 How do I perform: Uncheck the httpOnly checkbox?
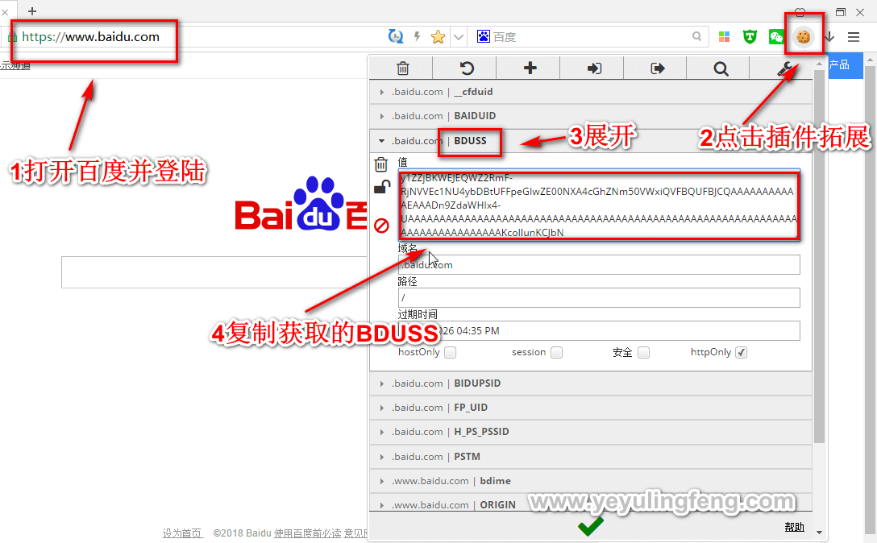point(741,352)
